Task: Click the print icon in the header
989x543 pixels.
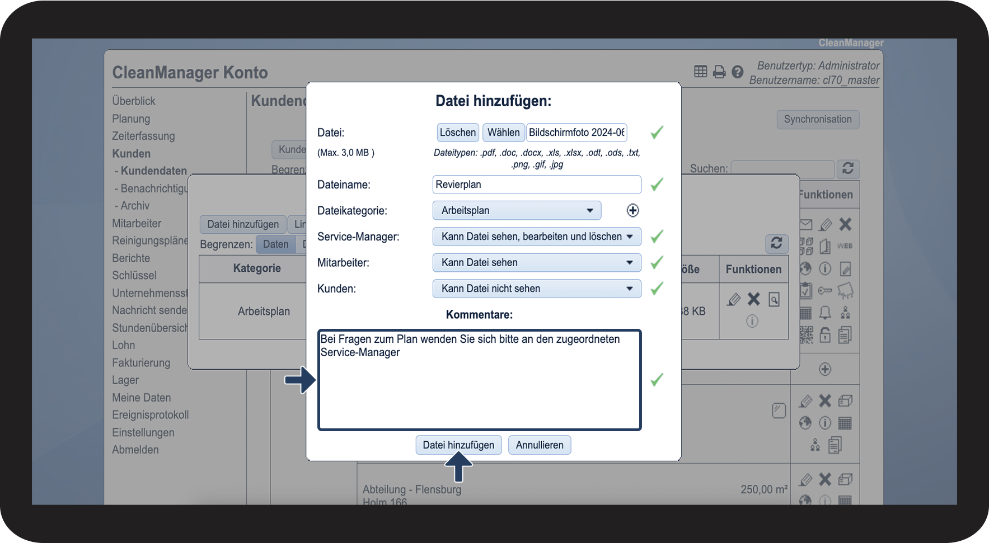Action: tap(719, 72)
